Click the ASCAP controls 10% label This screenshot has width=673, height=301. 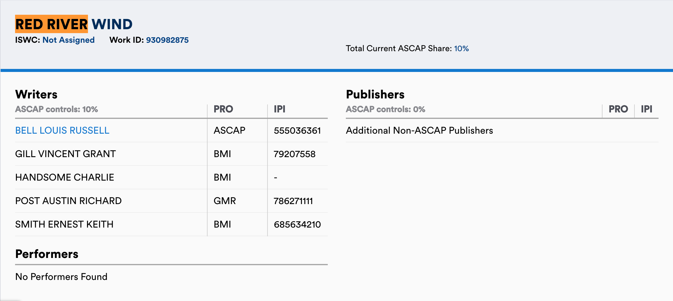pos(56,109)
